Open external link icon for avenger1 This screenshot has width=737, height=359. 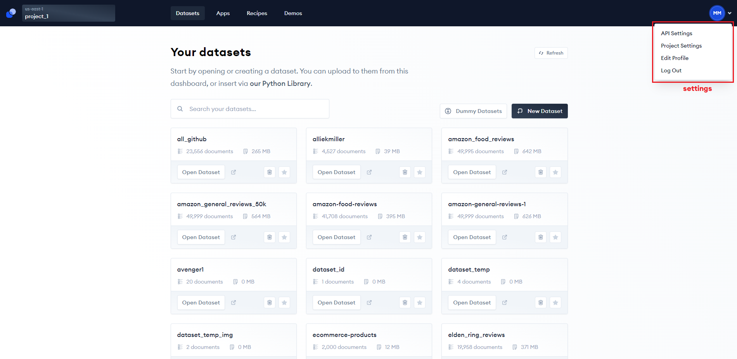coord(234,303)
